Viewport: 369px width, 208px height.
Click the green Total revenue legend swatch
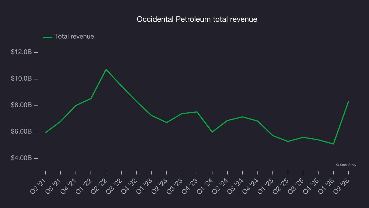click(48, 37)
